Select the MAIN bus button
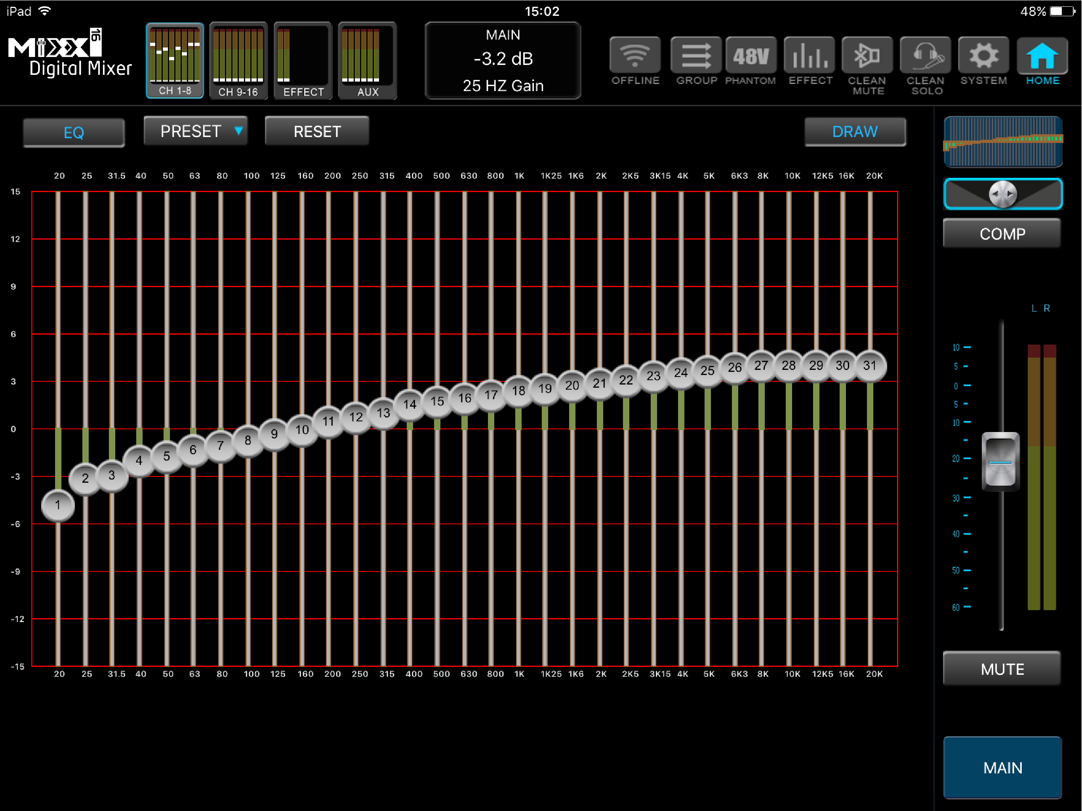 pos(1002,767)
